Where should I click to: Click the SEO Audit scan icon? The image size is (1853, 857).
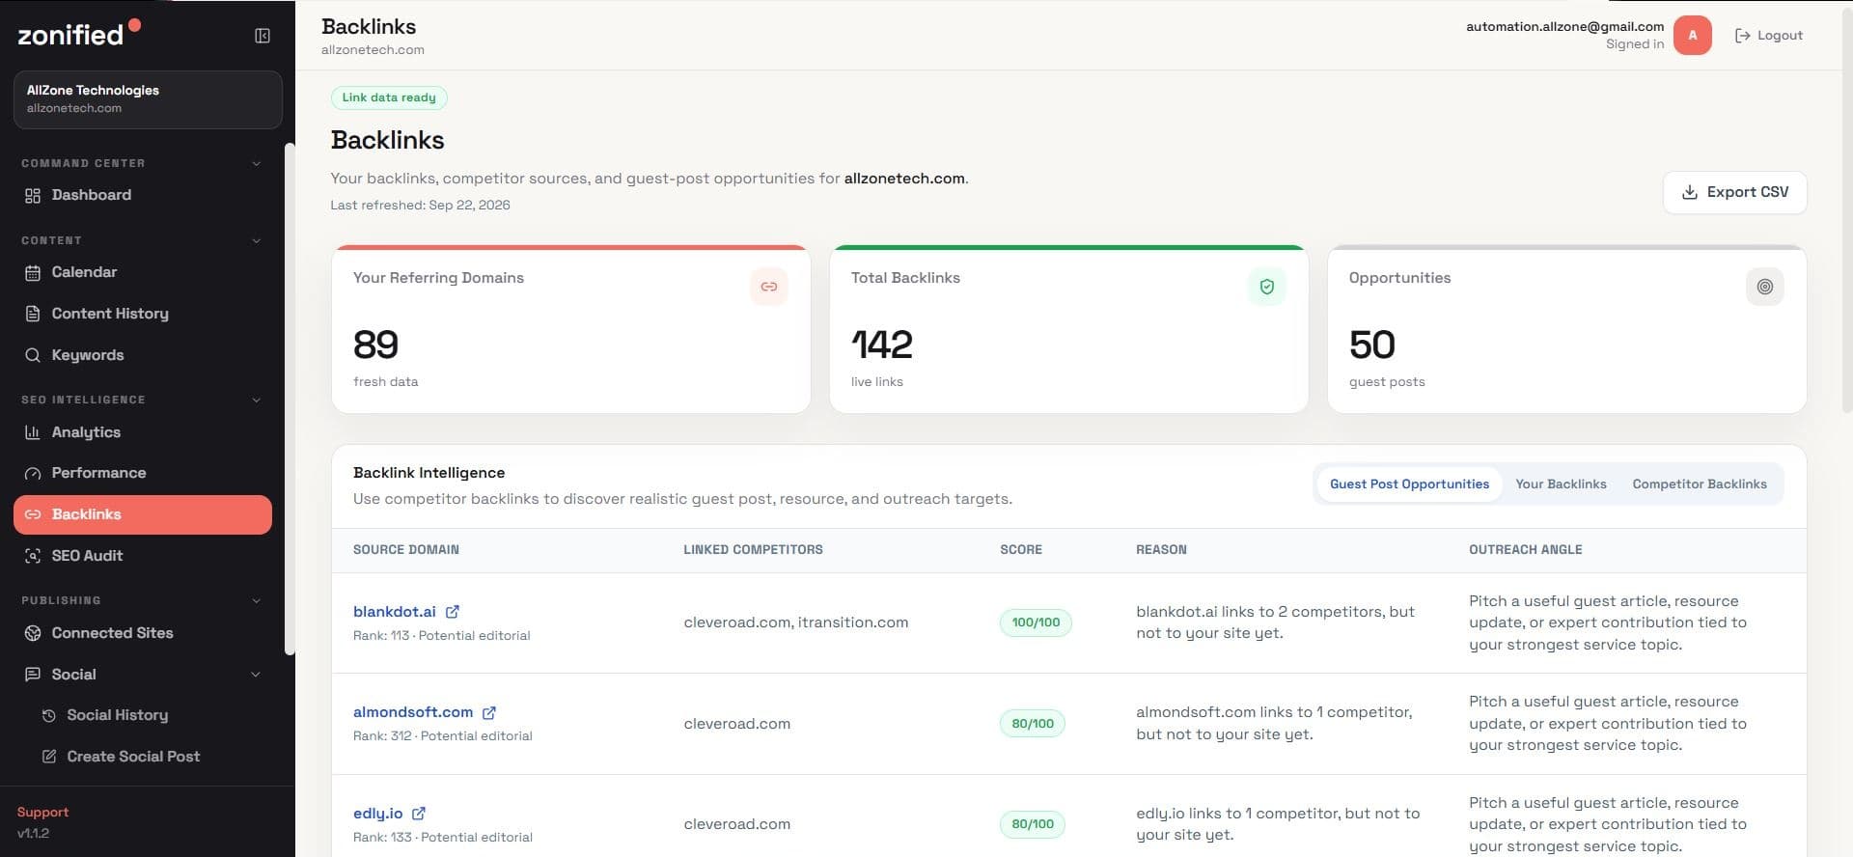[33, 556]
